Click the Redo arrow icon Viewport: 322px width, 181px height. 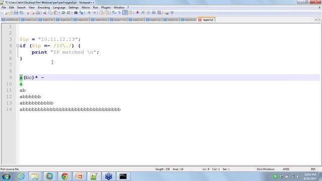click(x=68, y=13)
